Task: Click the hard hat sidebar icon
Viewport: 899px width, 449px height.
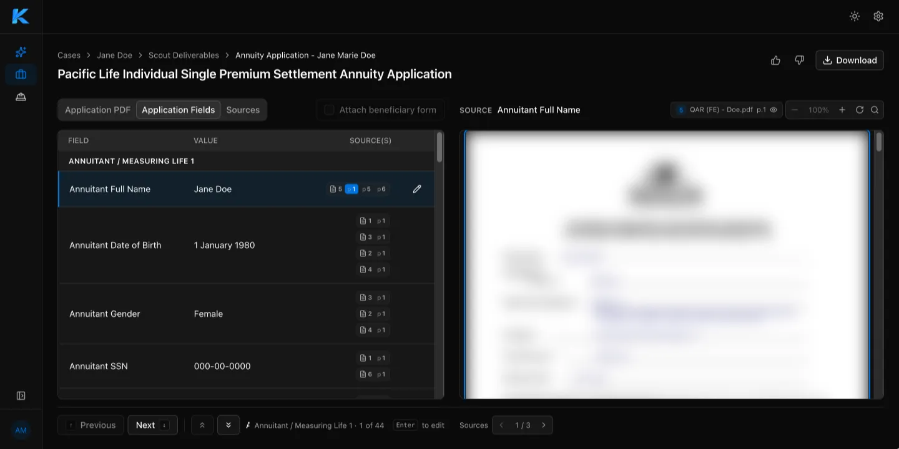Action: 21,97
